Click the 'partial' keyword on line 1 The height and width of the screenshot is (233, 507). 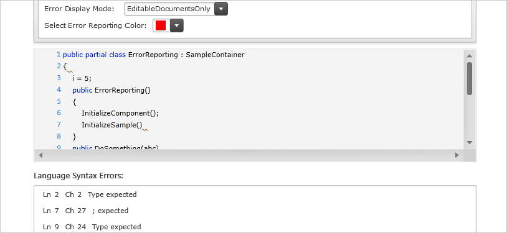point(96,55)
